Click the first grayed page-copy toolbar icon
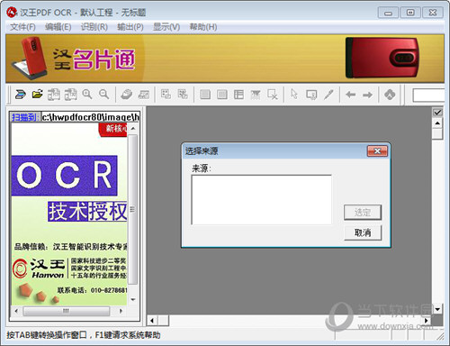450x346 pixels. 54,95
